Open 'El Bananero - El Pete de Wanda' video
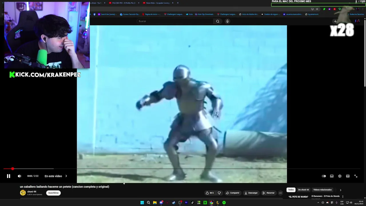The image size is (366, 206). click(325, 196)
